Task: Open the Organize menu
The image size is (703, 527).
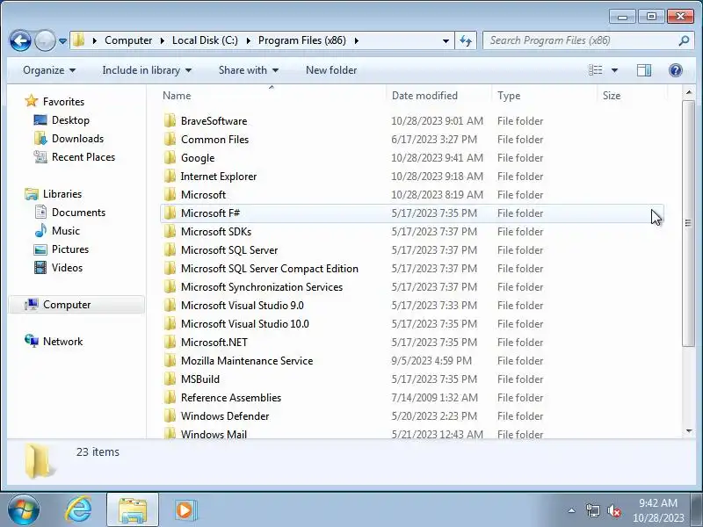Action: 49,70
